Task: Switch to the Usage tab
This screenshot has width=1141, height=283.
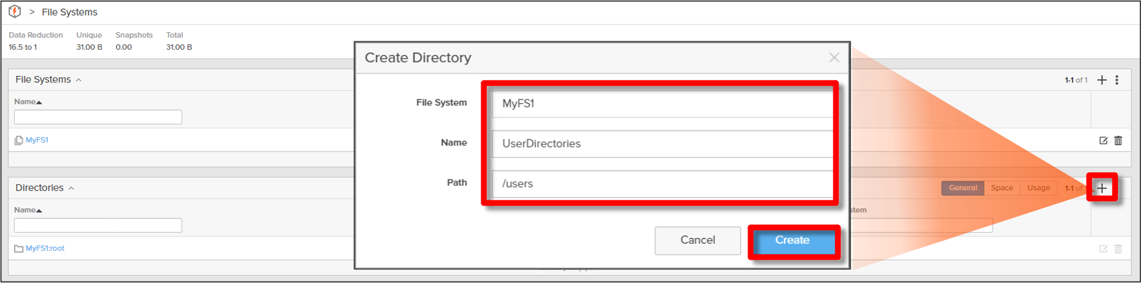Action: coord(1038,188)
